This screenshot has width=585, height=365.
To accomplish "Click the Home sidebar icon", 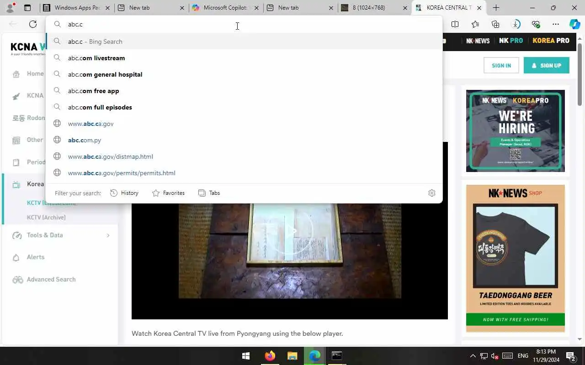I will click(x=16, y=74).
